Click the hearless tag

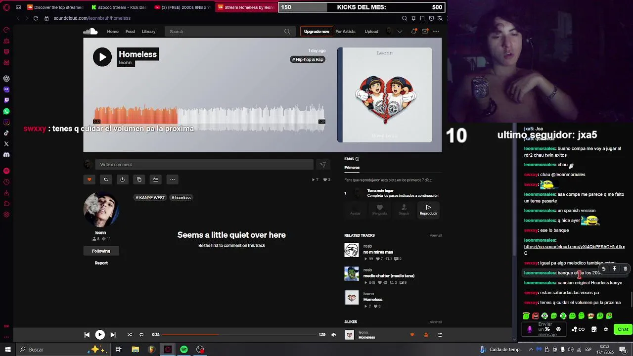[181, 198]
